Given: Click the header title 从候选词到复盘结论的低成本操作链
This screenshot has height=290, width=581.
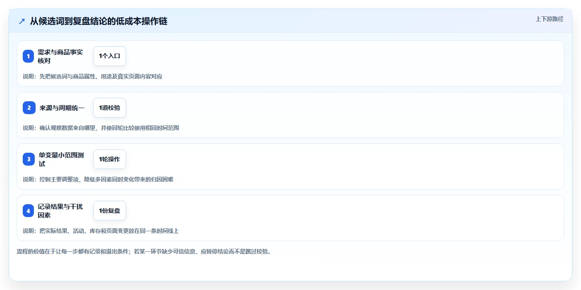Looking at the screenshot, I should coord(99,21).
